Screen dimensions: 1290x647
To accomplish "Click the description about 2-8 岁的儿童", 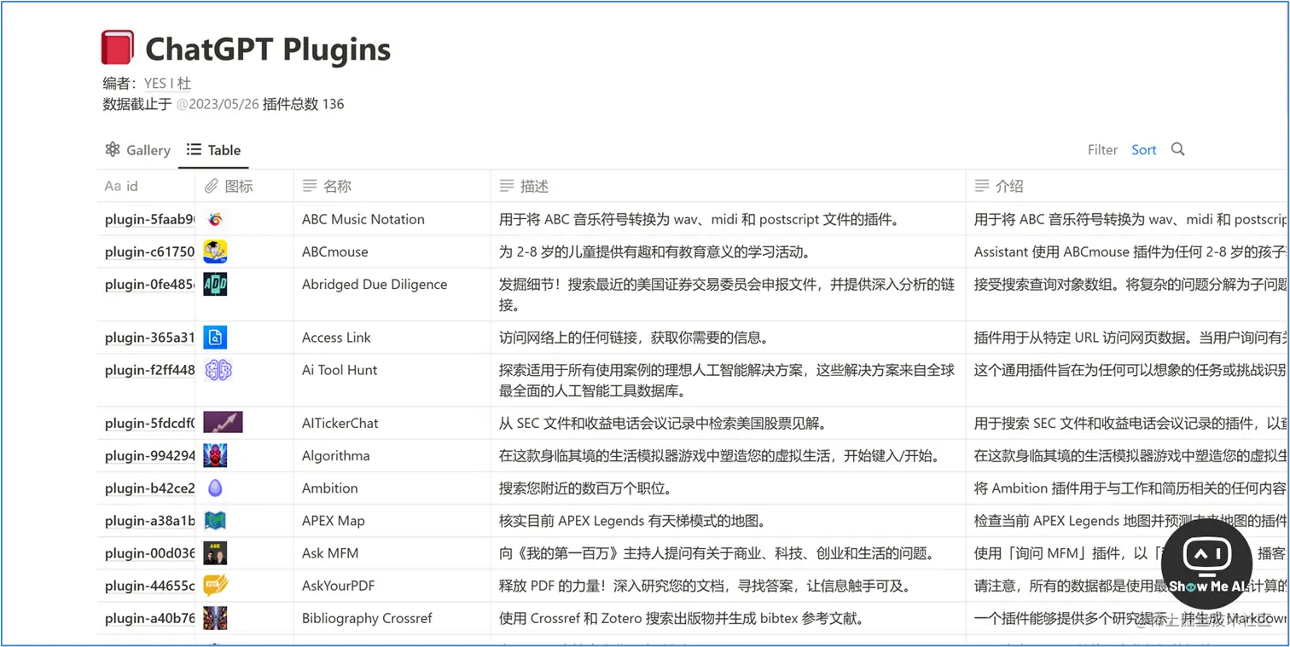I will click(728, 251).
